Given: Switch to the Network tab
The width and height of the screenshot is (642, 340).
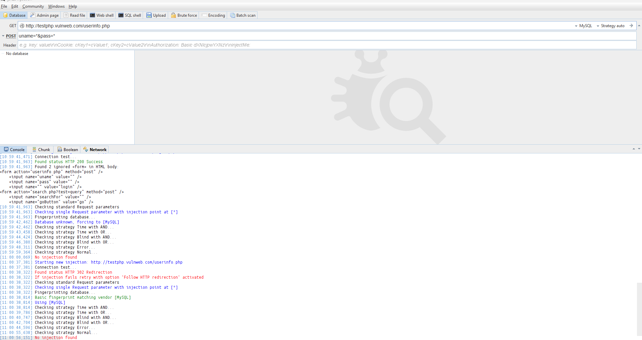Looking at the screenshot, I should (x=95, y=149).
